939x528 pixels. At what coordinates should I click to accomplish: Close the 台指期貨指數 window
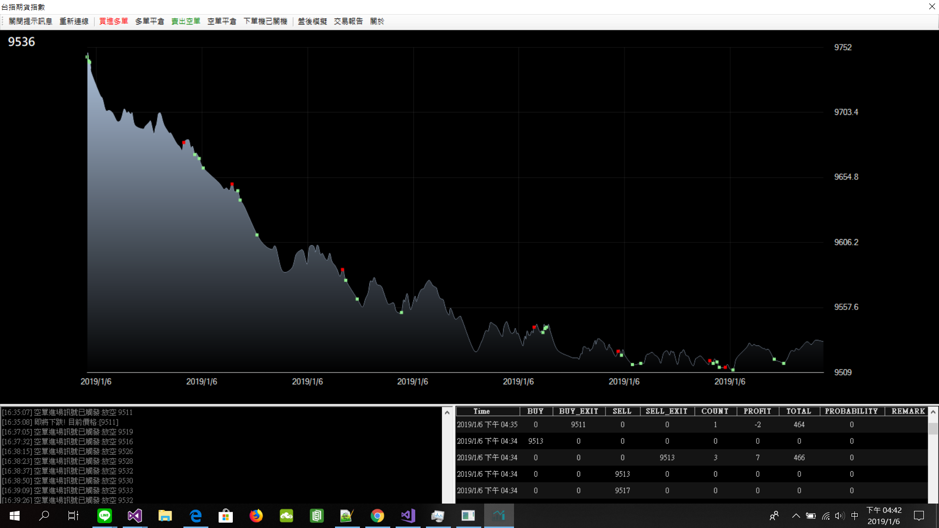click(932, 7)
